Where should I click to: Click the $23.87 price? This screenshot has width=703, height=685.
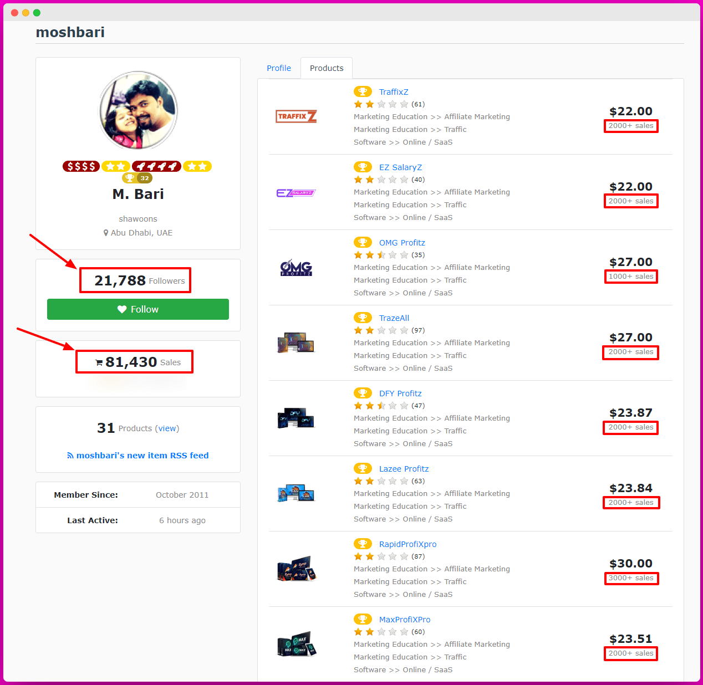[x=631, y=413]
